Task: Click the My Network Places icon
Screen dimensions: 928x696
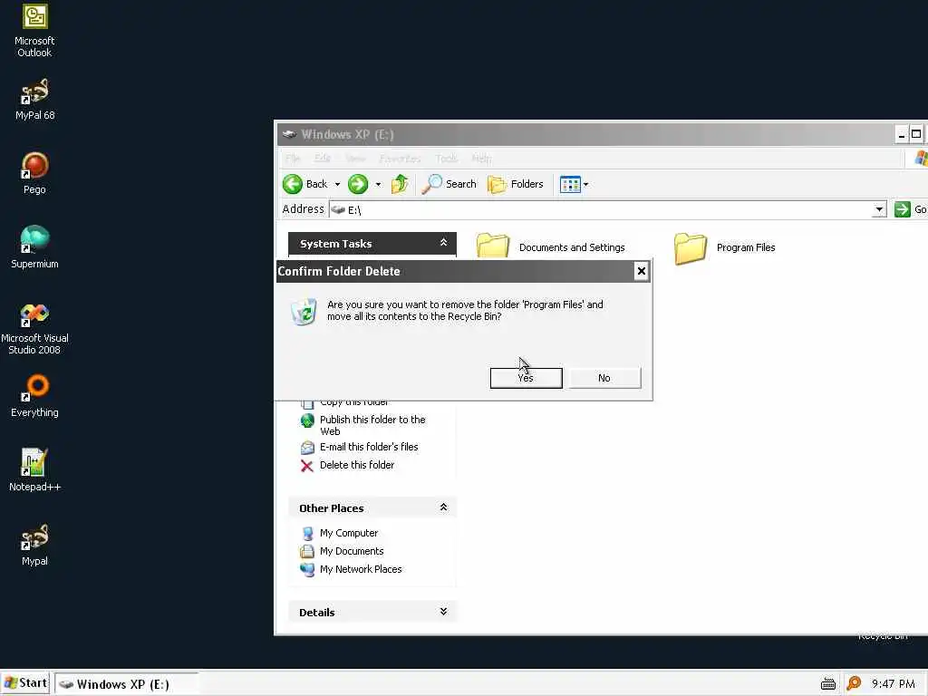Action: pos(307,569)
